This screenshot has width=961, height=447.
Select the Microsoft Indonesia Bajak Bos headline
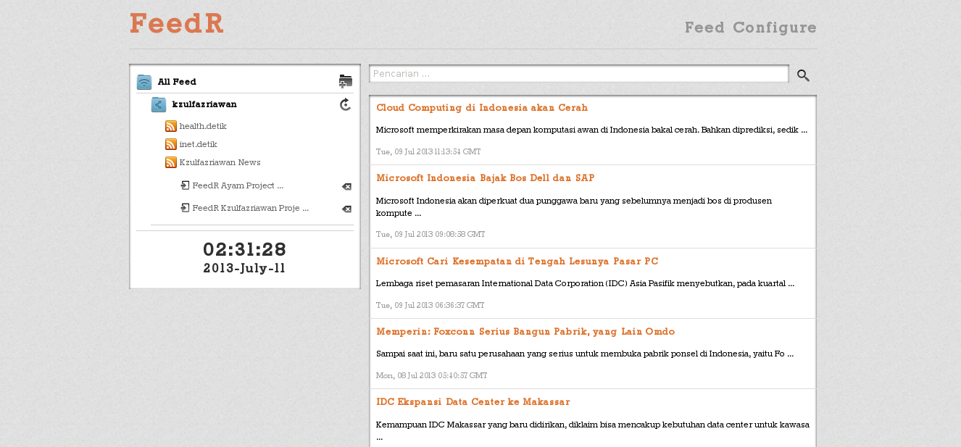(484, 177)
